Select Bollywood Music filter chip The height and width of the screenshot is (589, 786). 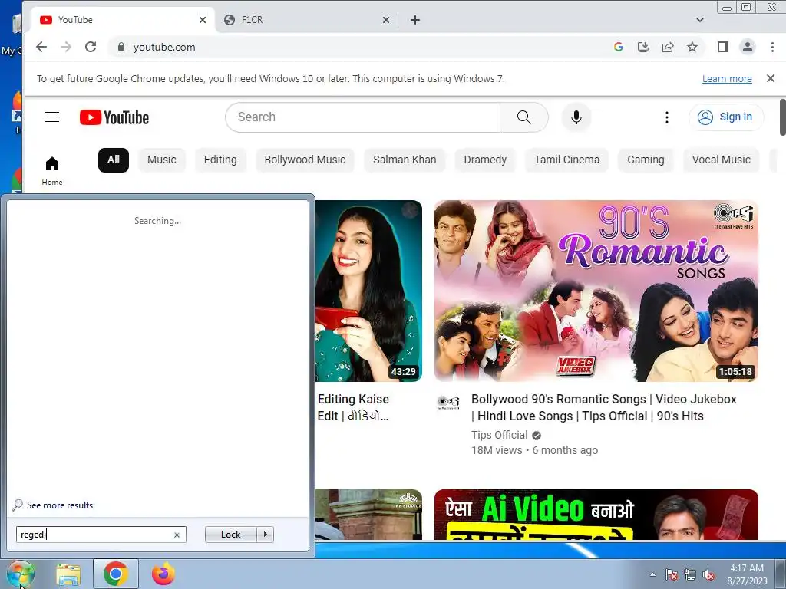[x=305, y=160]
